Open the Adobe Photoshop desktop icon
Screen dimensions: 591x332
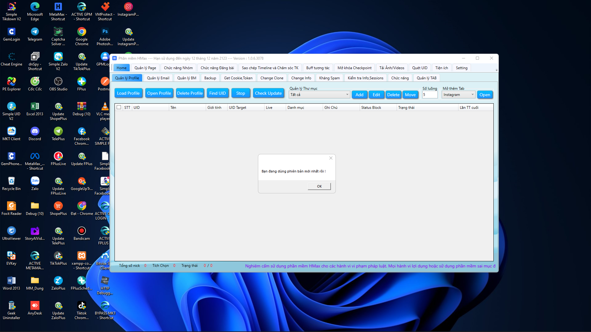pyautogui.click(x=105, y=36)
